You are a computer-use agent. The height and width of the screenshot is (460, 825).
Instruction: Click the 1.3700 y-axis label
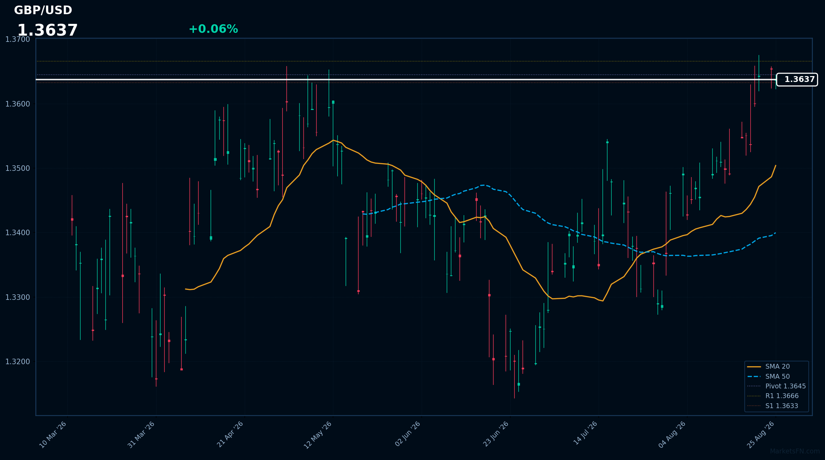[18, 39]
